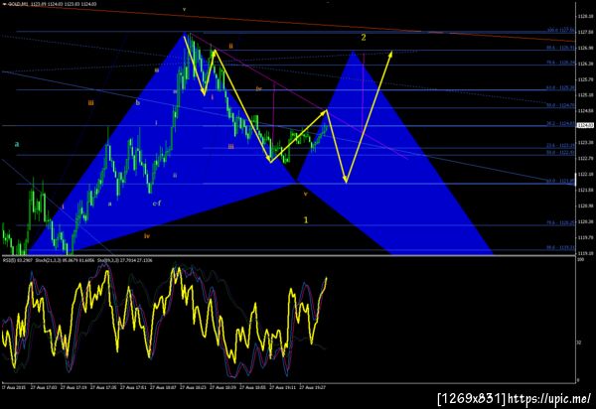Screen dimensions: 596x409
Task: Click the 1120.38 price scale label
Action: (x=585, y=221)
